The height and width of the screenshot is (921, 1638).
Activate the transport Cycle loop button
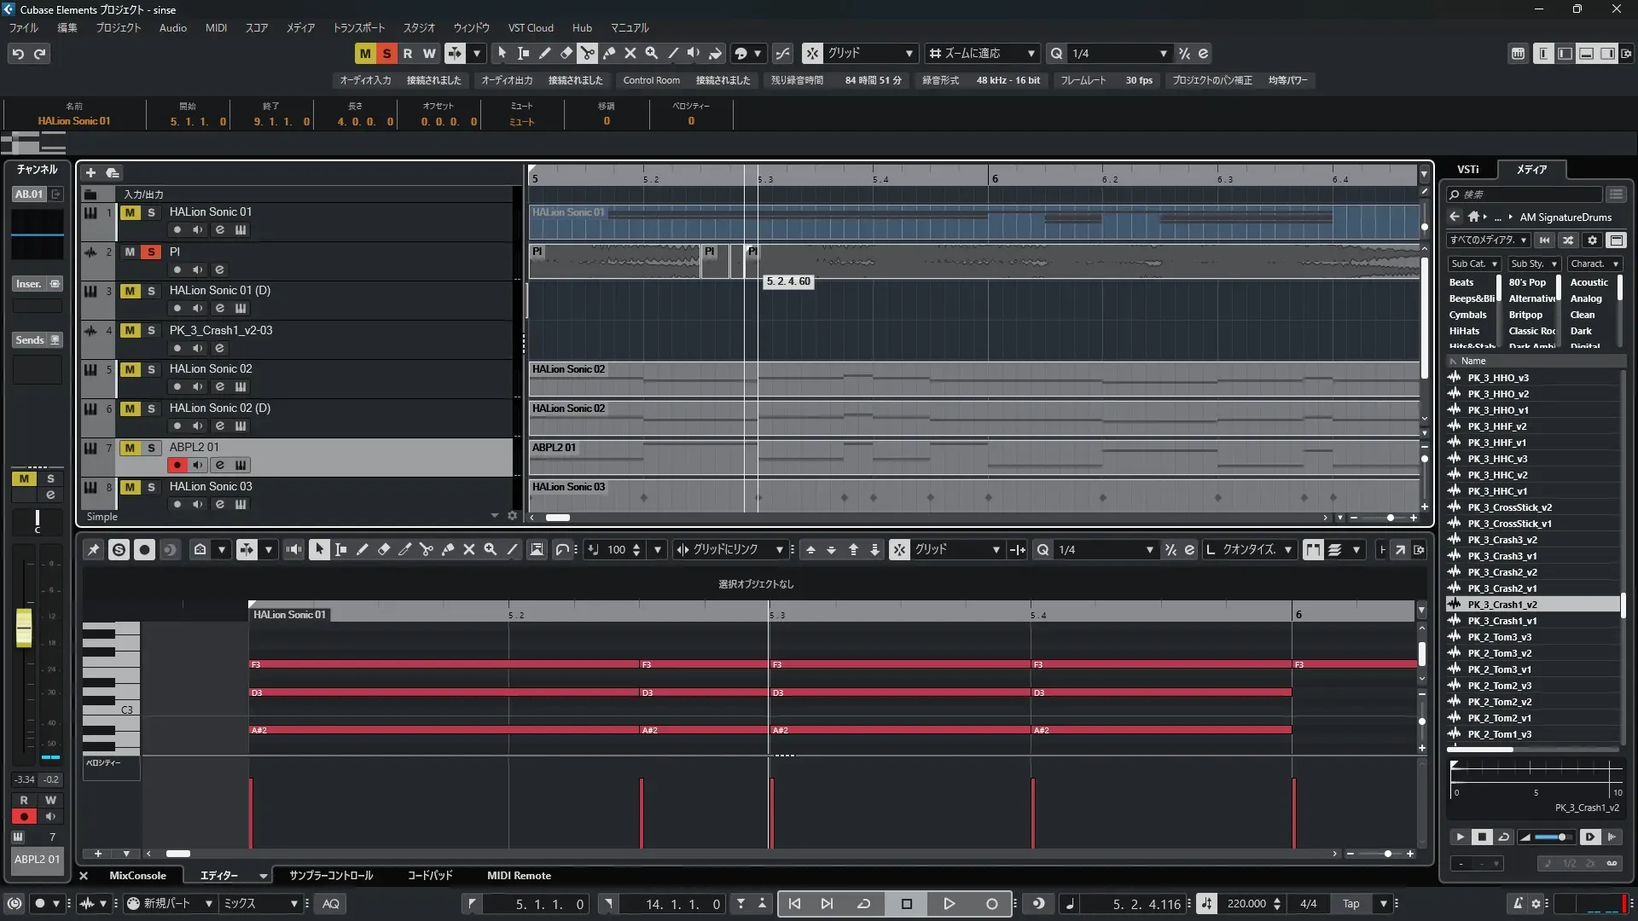863,904
